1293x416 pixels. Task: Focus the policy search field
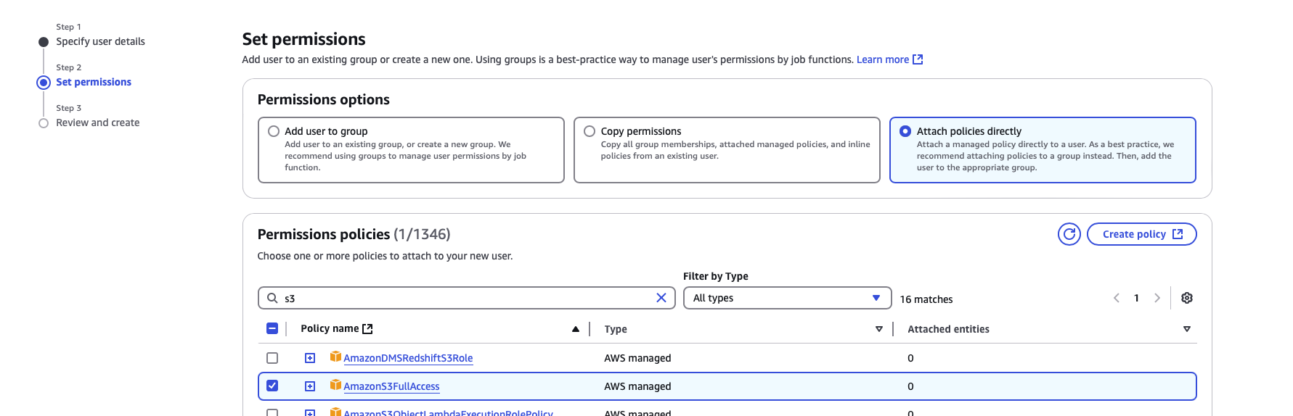pos(467,298)
